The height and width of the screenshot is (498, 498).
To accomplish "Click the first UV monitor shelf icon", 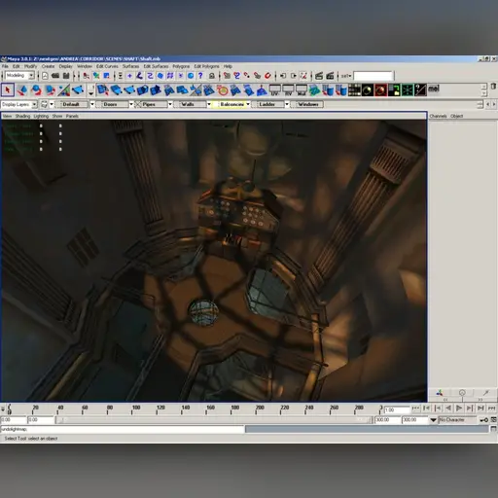I will coord(275,90).
